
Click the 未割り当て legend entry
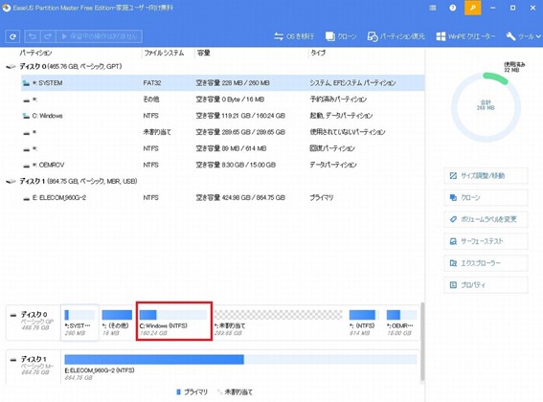236,392
